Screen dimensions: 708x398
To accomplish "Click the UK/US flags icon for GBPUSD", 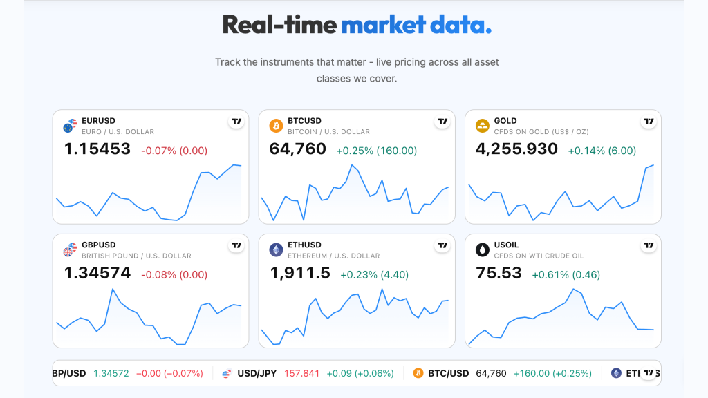I will [x=70, y=249].
